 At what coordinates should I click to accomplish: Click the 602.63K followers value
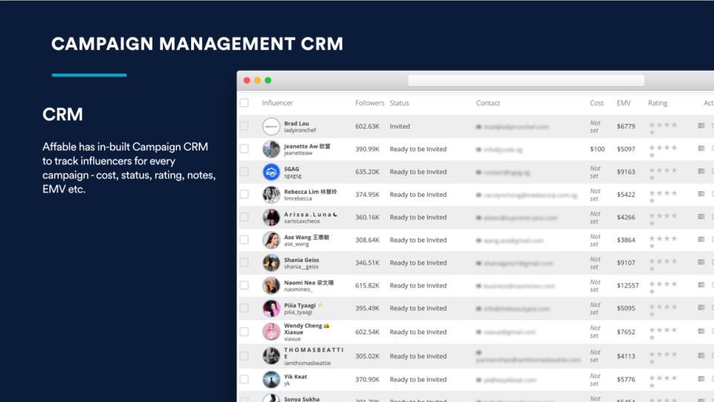[367, 126]
